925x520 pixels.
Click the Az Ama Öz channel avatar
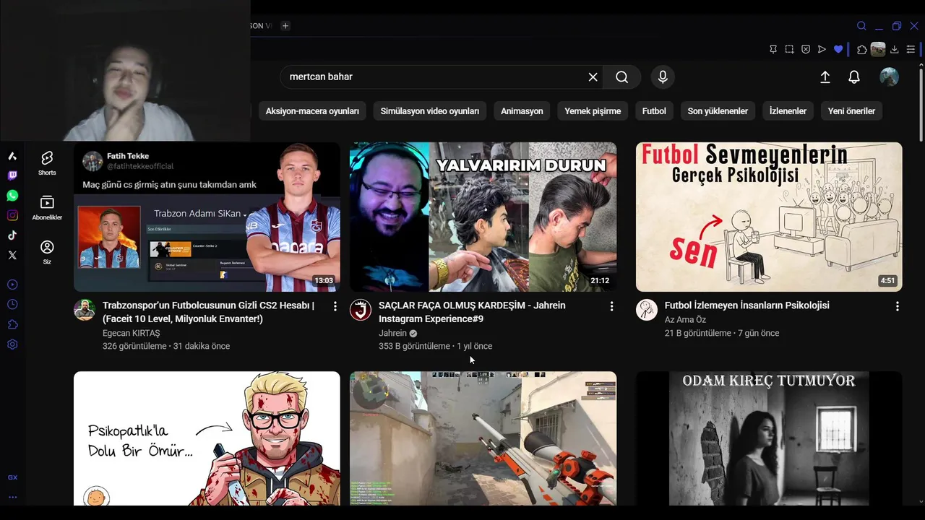point(647,310)
